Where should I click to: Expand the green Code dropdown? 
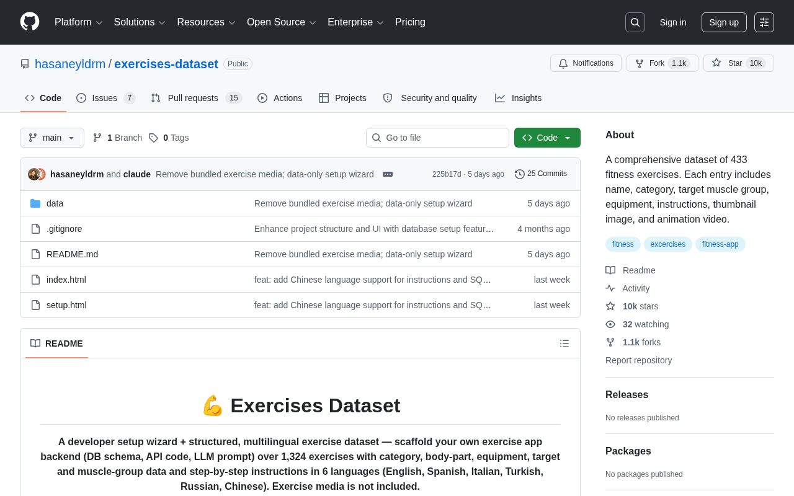point(547,138)
